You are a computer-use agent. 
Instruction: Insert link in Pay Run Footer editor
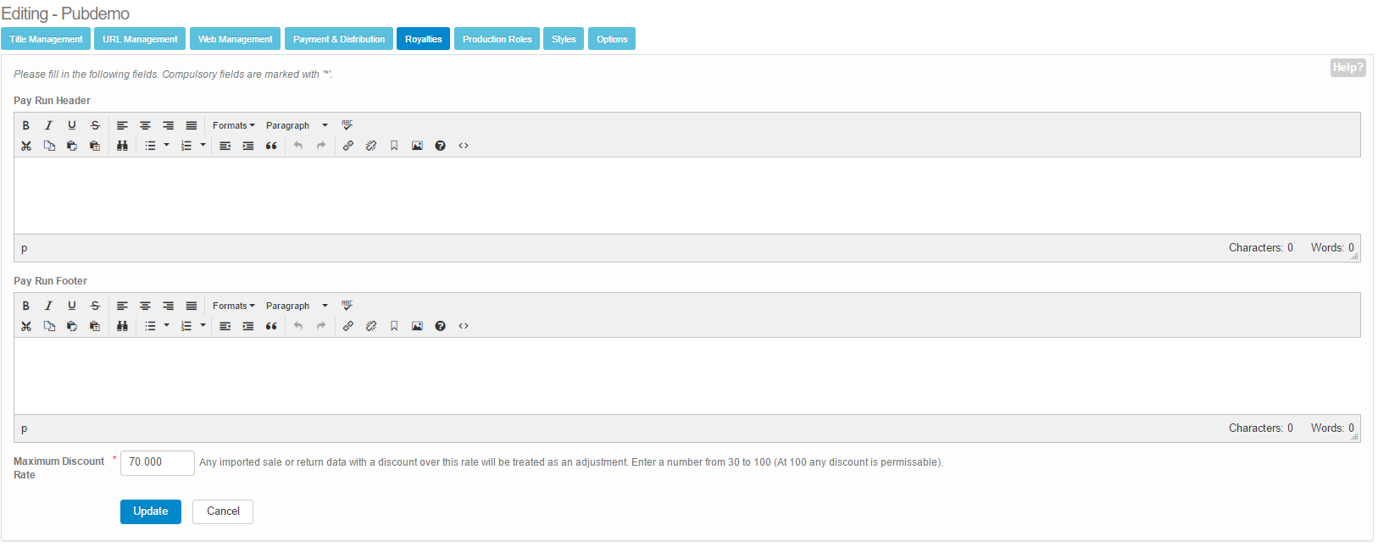pyautogui.click(x=348, y=326)
